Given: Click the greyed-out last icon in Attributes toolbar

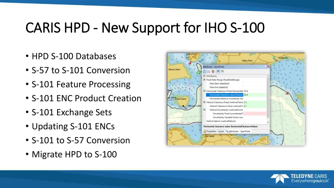Looking at the screenshot, I should tap(222, 71).
